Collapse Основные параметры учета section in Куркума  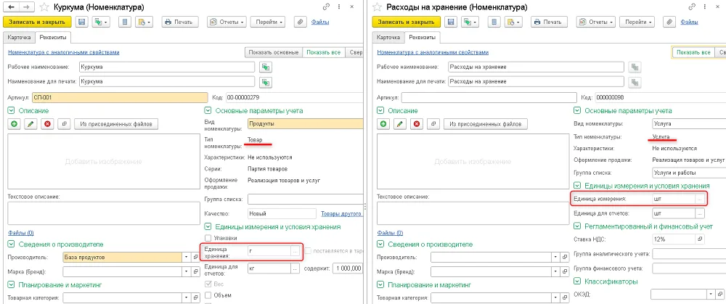click(208, 110)
